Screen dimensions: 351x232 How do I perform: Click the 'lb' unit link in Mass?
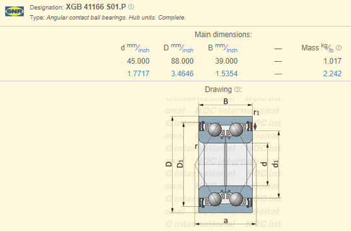click(331, 50)
